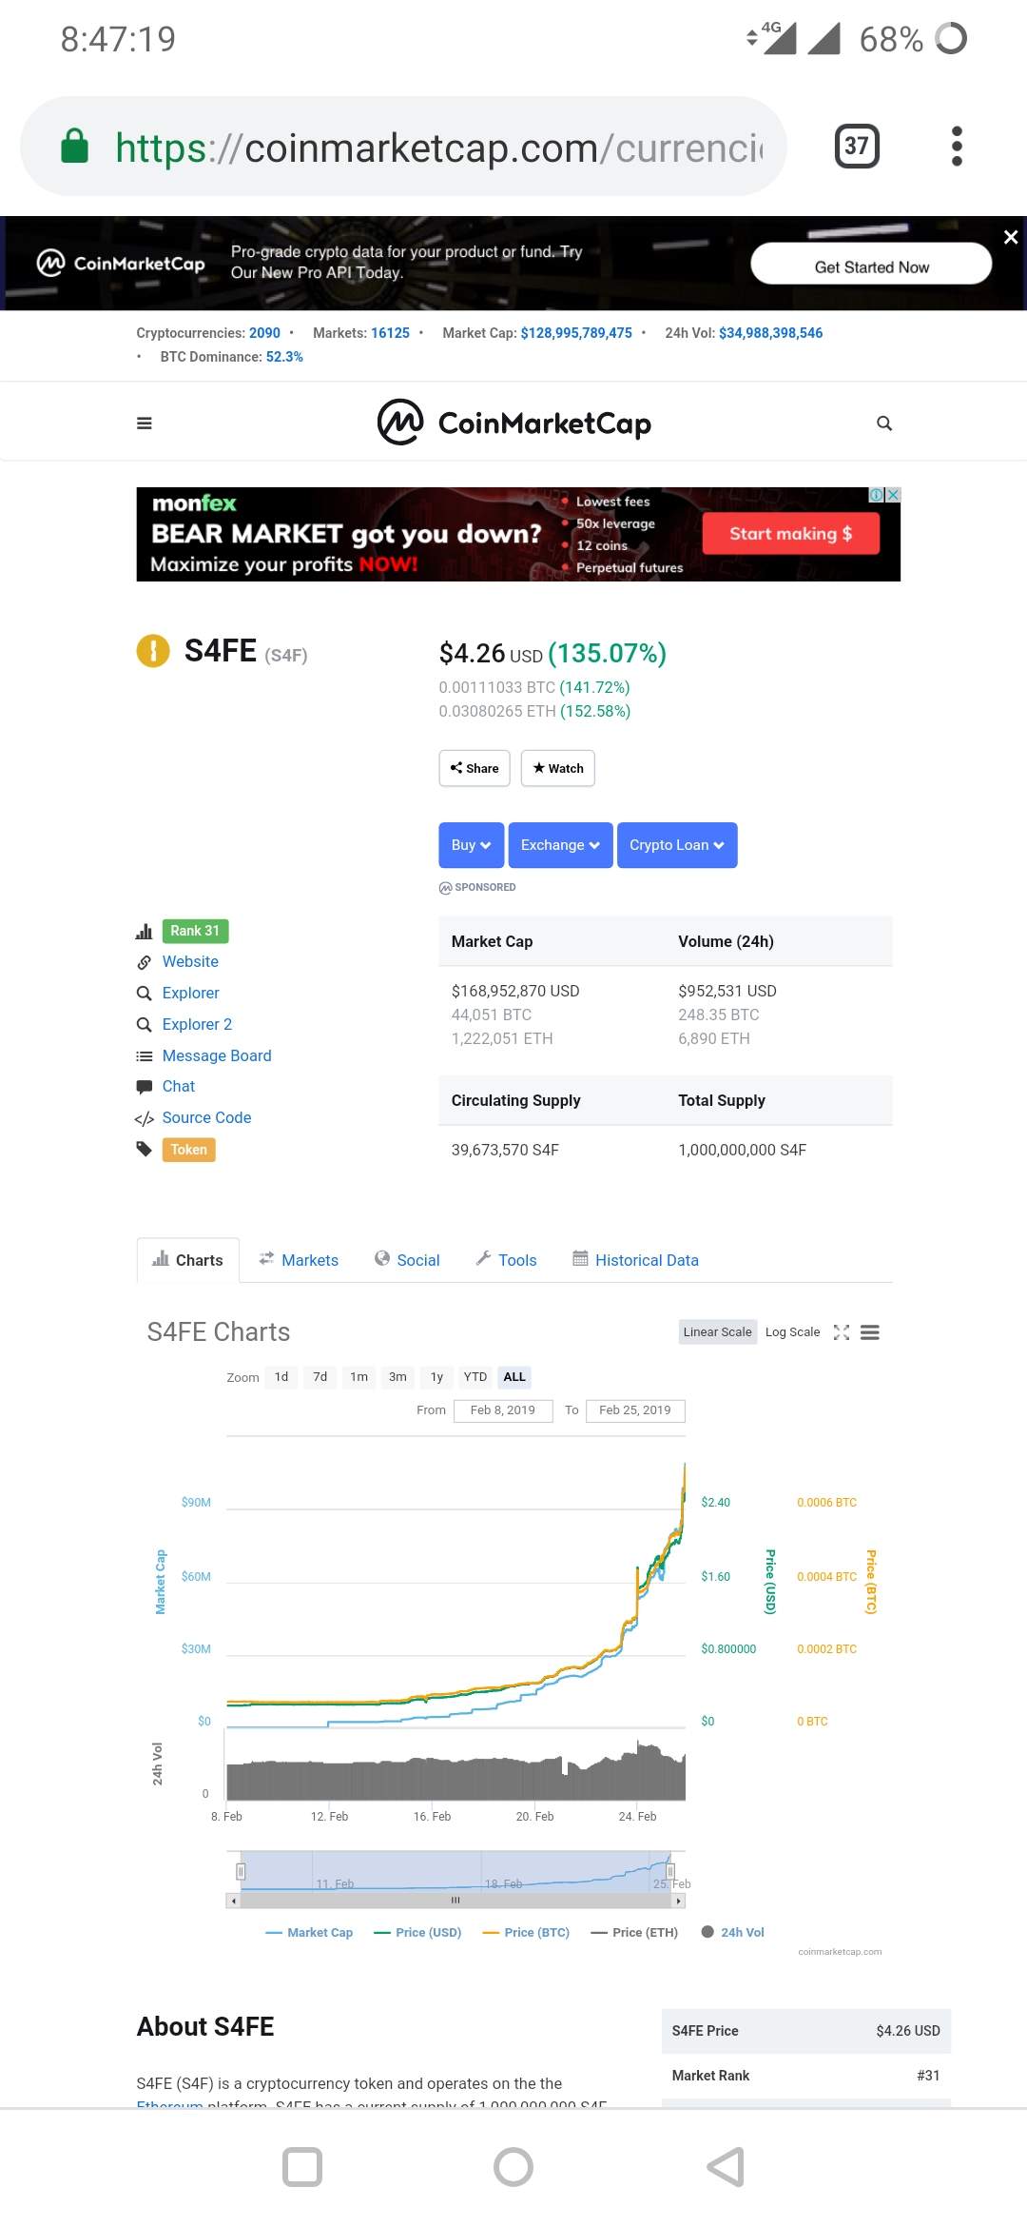The image size is (1027, 2227).
Task: Switch to the Markets tab
Action: (299, 1260)
